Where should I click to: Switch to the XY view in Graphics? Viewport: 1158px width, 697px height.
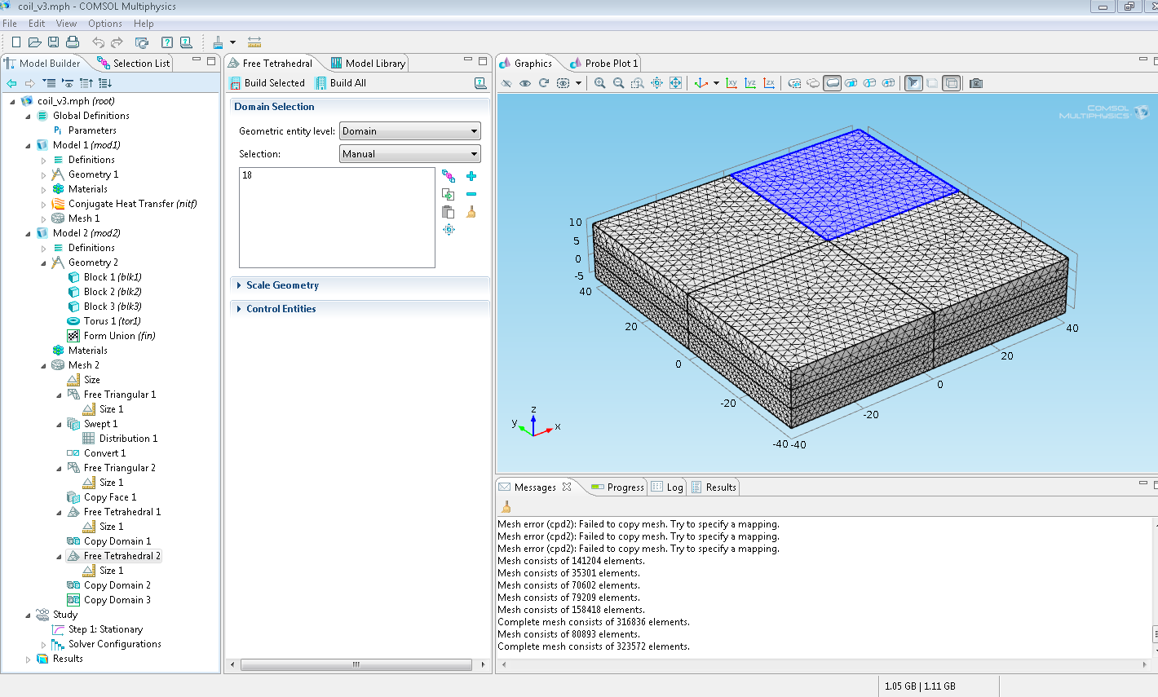click(731, 83)
